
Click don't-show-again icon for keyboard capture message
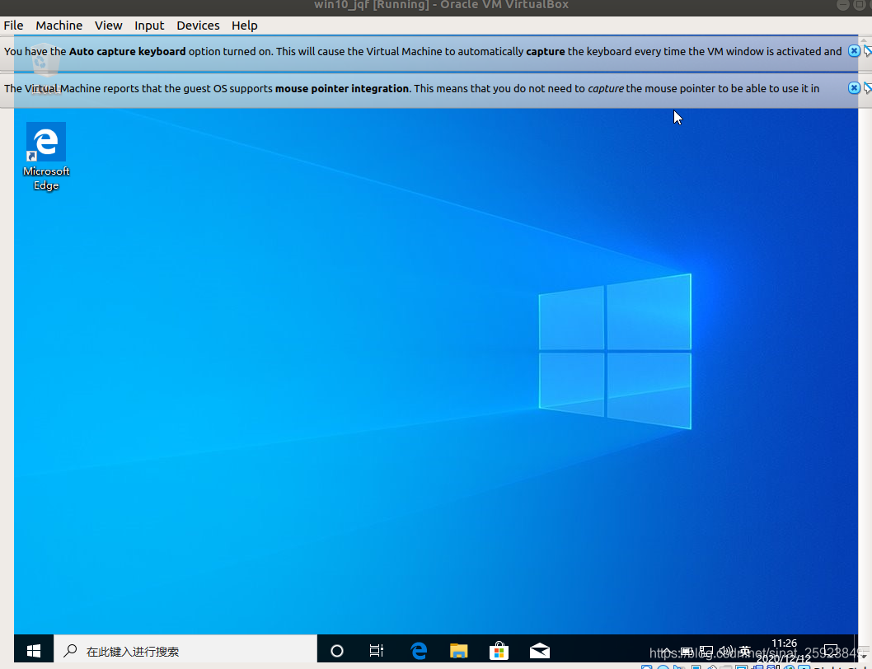(868, 51)
